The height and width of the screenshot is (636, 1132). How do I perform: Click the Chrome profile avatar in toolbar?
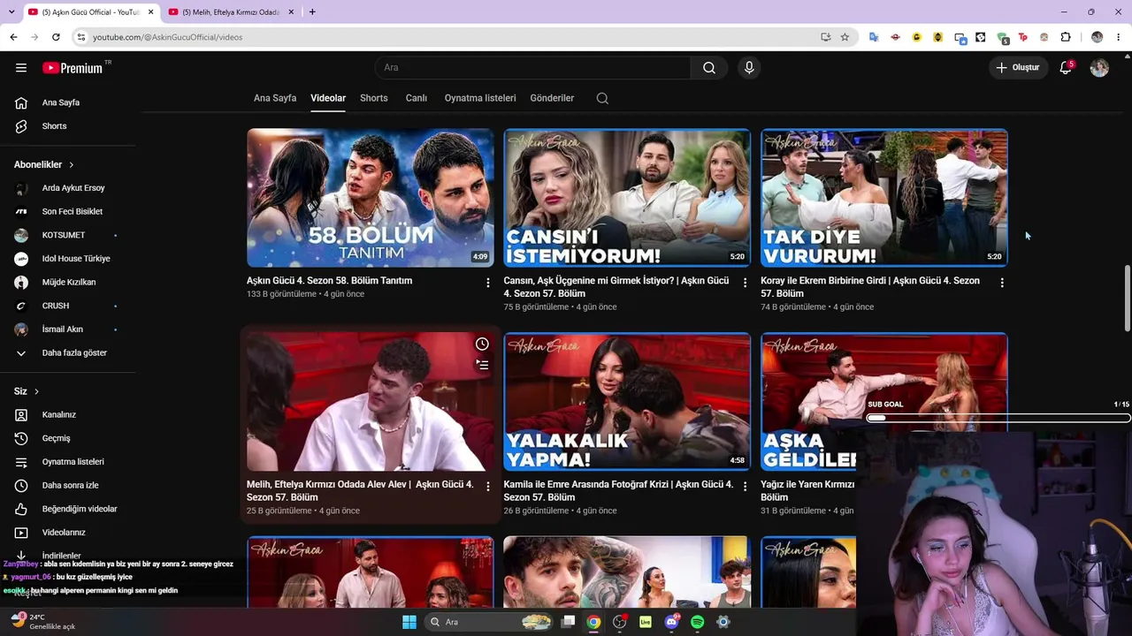tap(1097, 37)
